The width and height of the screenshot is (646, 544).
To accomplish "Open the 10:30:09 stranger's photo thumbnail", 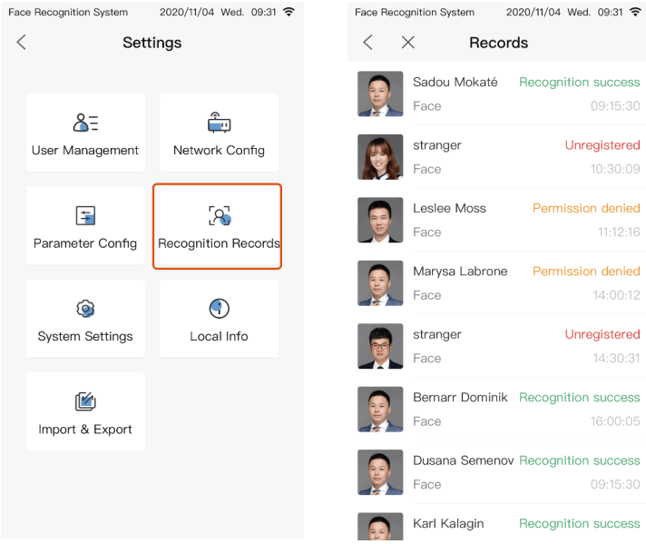I will (380, 157).
